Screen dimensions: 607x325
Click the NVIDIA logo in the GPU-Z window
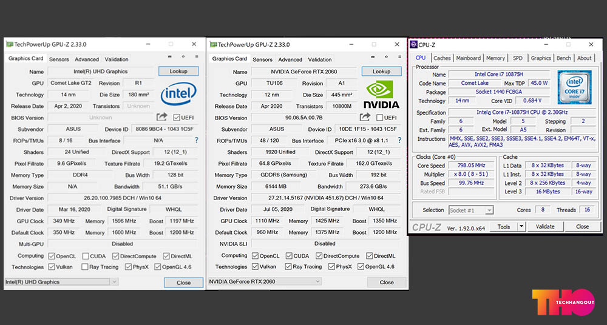tap(381, 94)
